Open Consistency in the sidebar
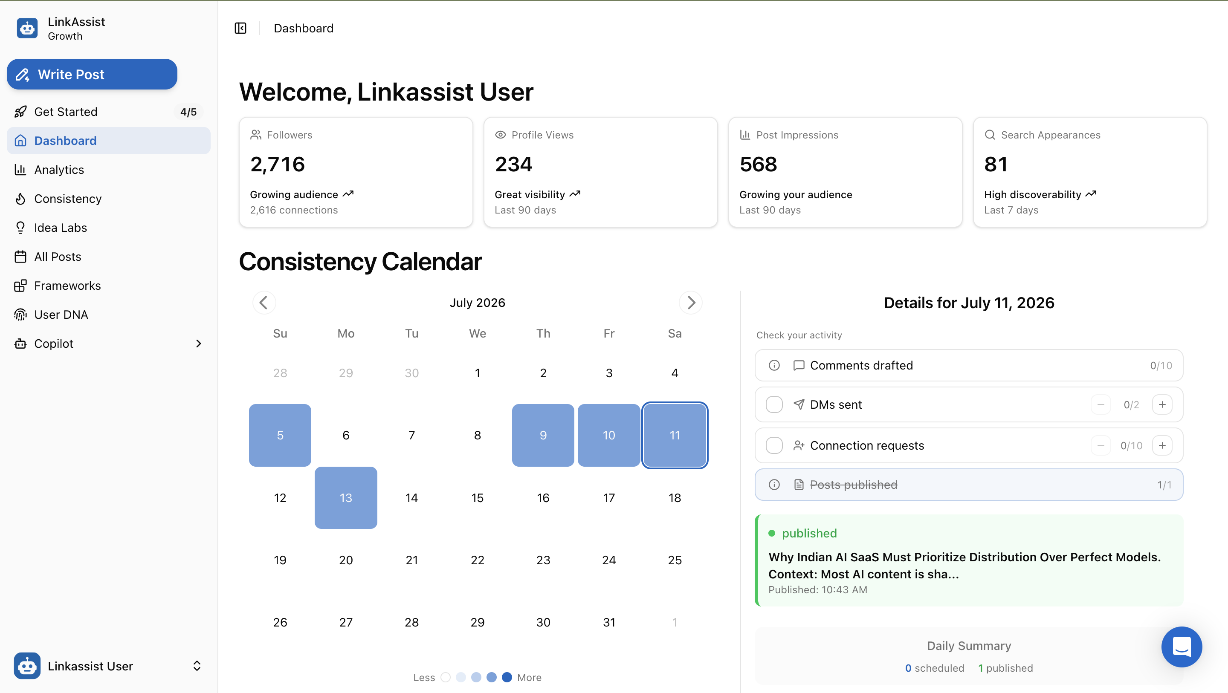 pos(108,198)
